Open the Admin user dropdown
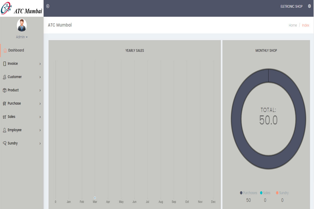 coord(22,37)
